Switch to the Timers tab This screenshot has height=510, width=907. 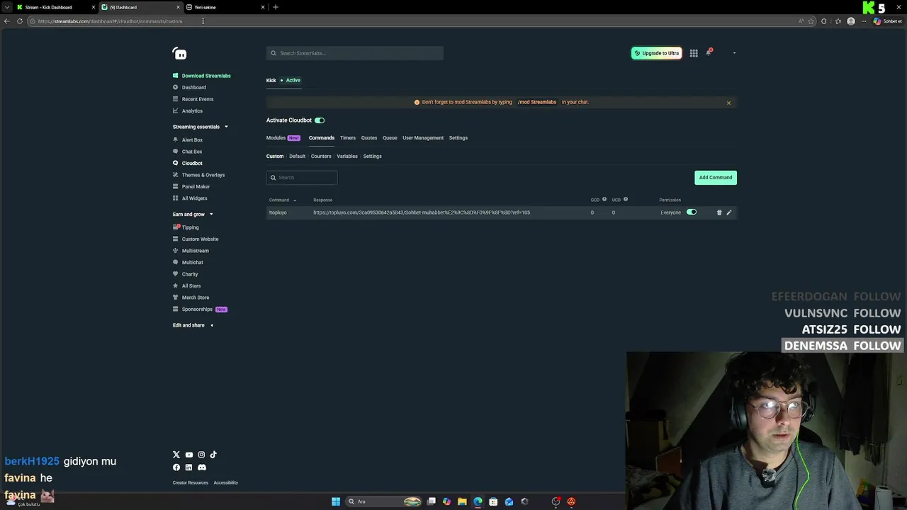point(348,138)
